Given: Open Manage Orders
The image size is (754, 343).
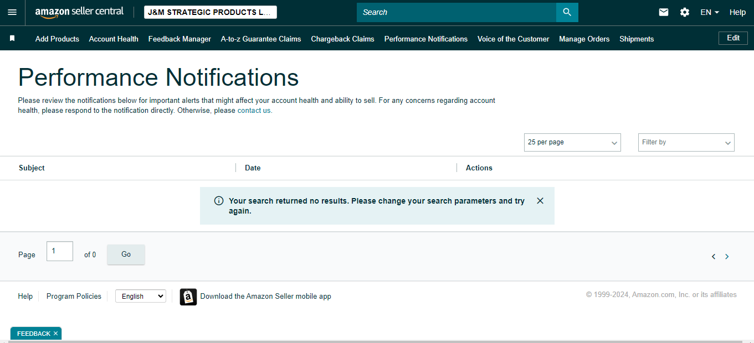Looking at the screenshot, I should pyautogui.click(x=584, y=39).
